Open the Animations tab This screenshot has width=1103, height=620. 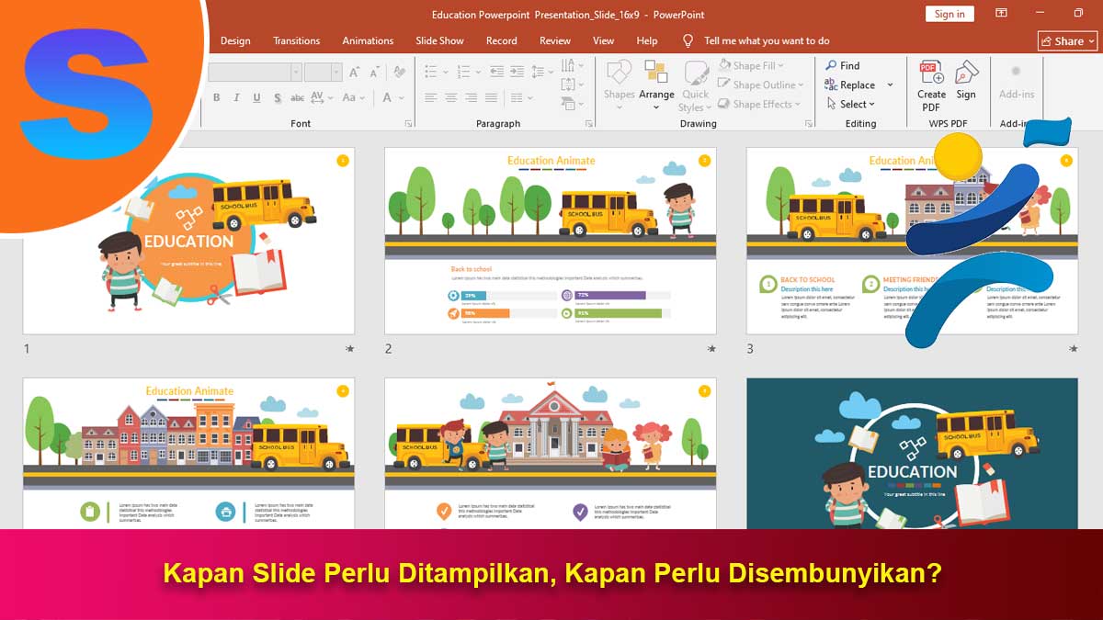tap(368, 40)
